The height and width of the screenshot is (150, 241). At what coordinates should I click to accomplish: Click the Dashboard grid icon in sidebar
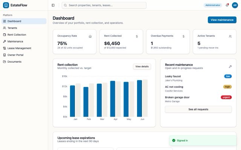coord(5,21)
